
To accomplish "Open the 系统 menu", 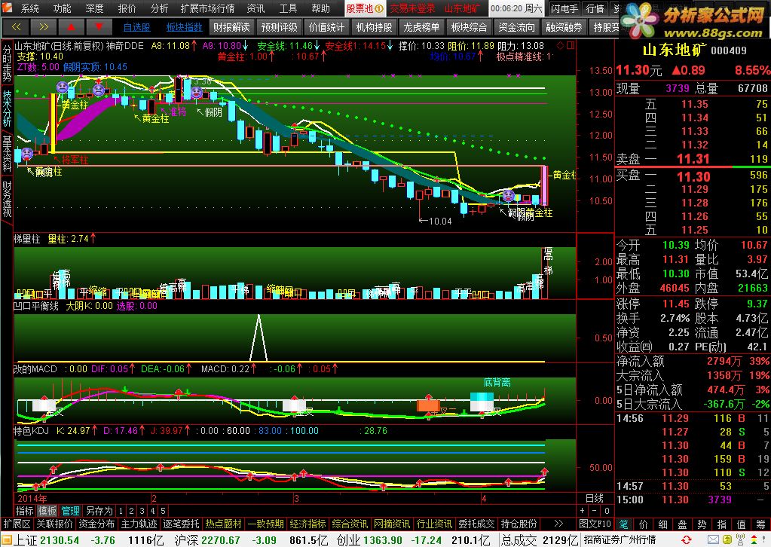I will 29,8.
